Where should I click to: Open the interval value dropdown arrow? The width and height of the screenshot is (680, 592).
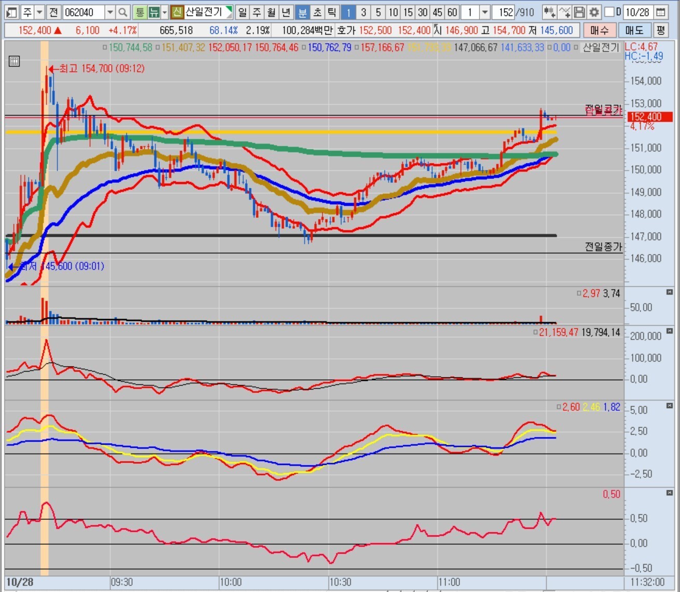(485, 12)
